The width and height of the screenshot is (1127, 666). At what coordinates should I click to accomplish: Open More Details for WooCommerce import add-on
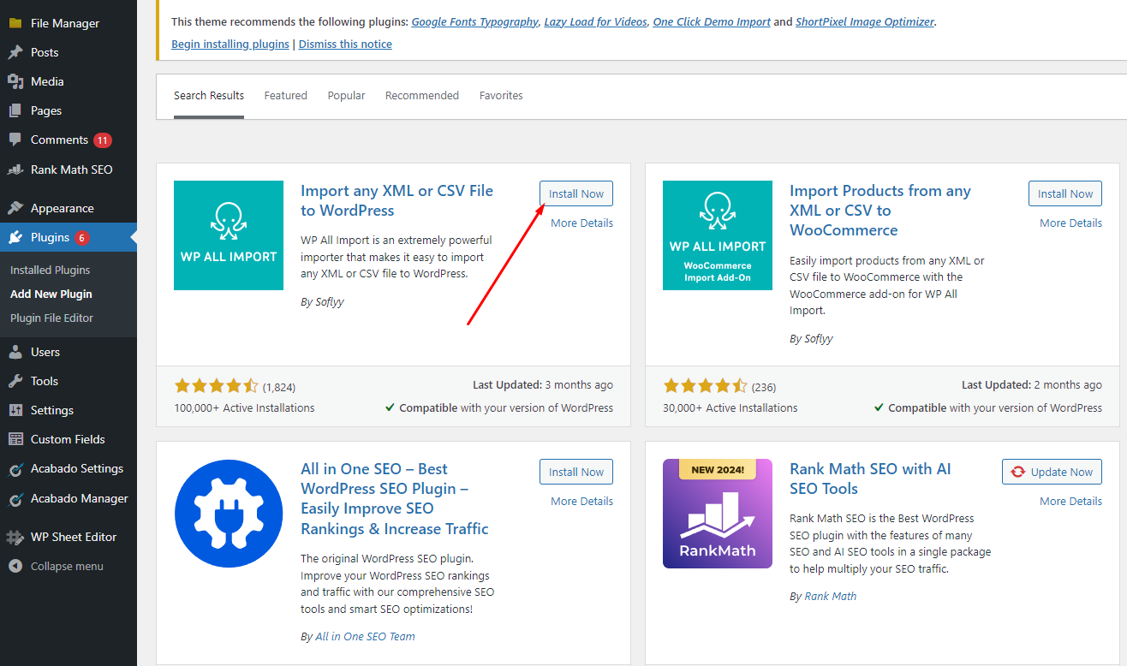tap(1071, 223)
